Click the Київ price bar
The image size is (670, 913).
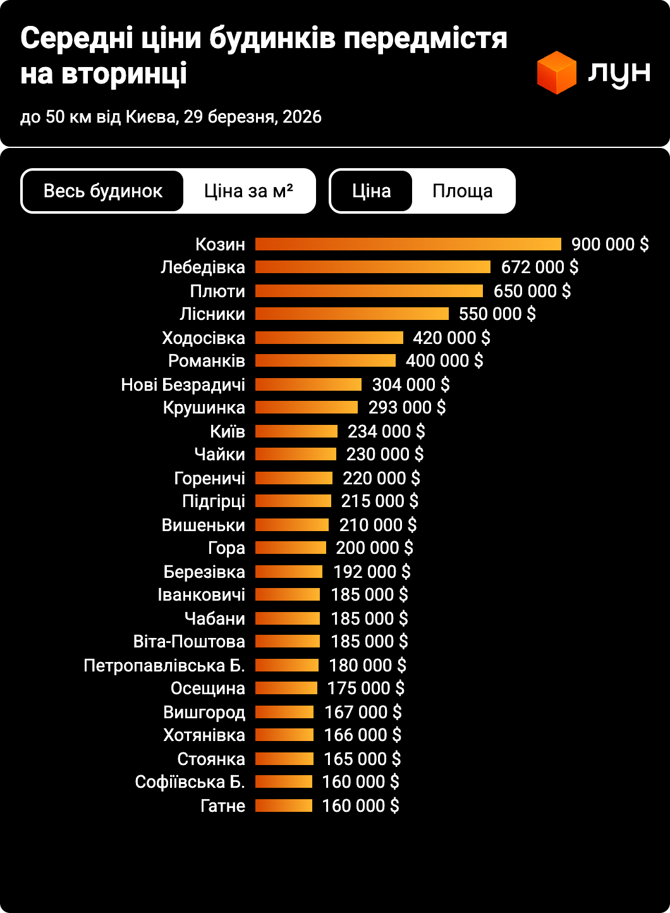[x=296, y=431]
